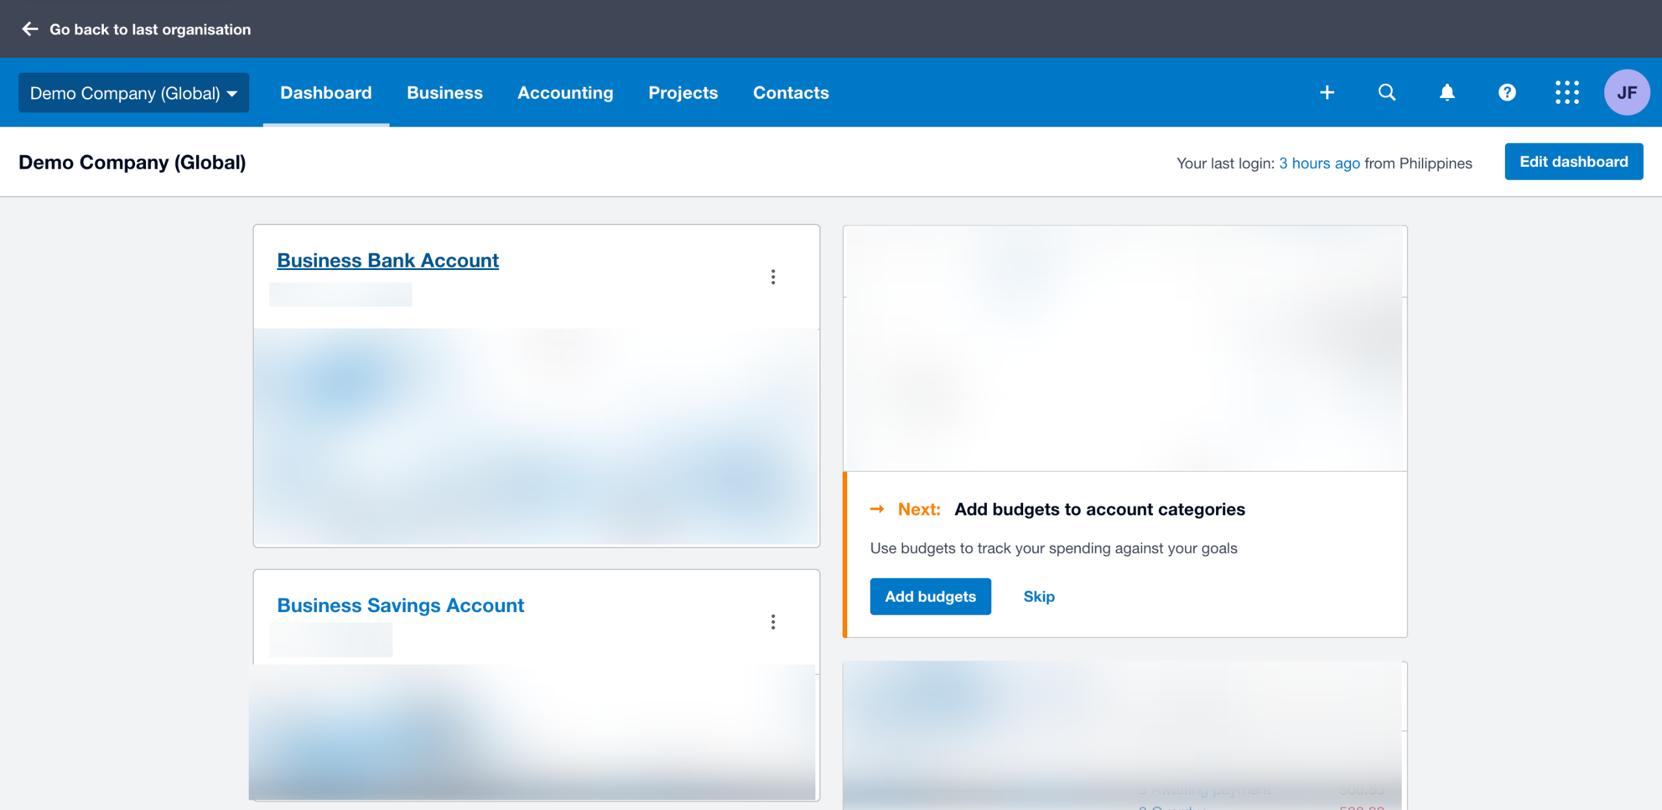Open the JF user avatar menu
Image resolution: width=1662 pixels, height=810 pixels.
[x=1626, y=92]
